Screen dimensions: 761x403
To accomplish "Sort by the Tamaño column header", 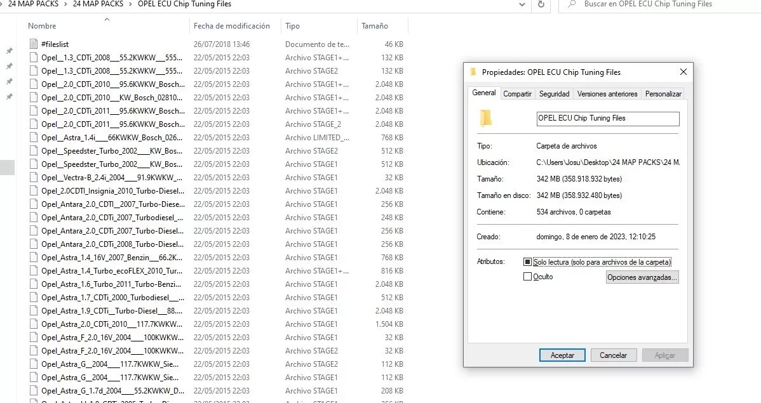I will click(375, 26).
